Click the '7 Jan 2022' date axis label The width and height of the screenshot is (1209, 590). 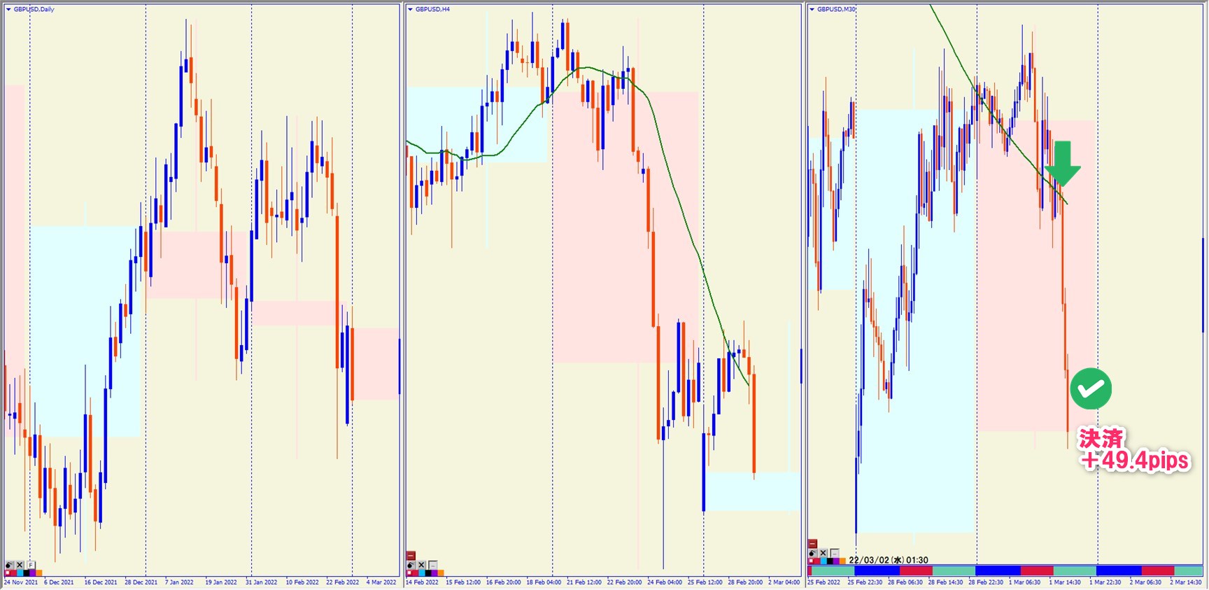pyautogui.click(x=179, y=582)
